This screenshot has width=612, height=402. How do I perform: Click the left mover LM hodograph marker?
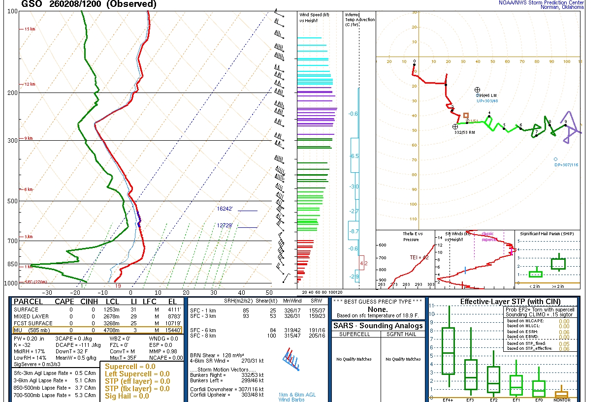click(477, 90)
